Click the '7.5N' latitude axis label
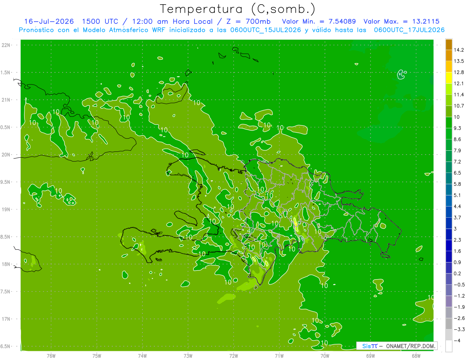This screenshot has width=467, height=361. [x=5, y=292]
